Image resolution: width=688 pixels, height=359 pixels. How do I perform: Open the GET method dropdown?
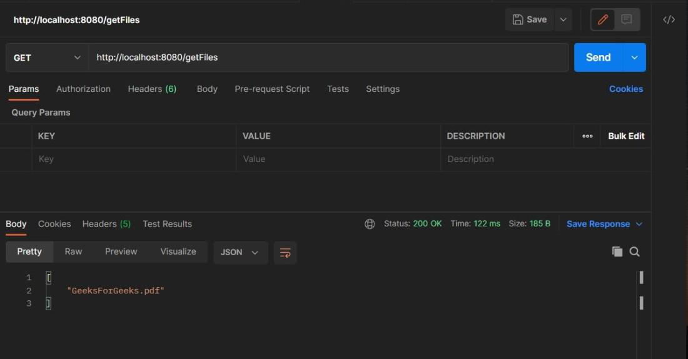point(47,58)
